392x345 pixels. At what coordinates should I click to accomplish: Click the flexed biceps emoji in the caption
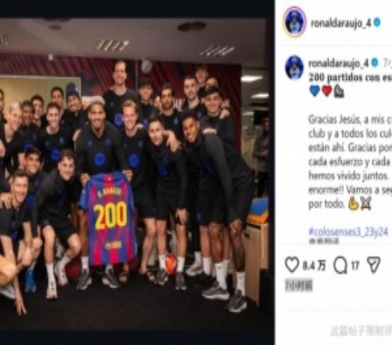354,204
